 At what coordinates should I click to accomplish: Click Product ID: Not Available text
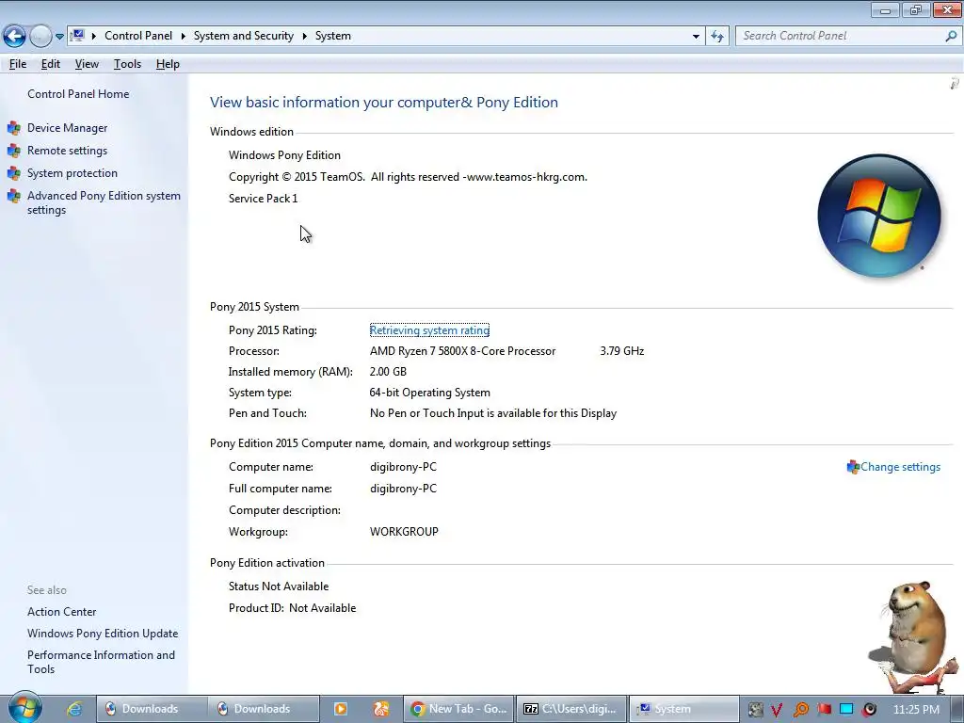coord(292,608)
